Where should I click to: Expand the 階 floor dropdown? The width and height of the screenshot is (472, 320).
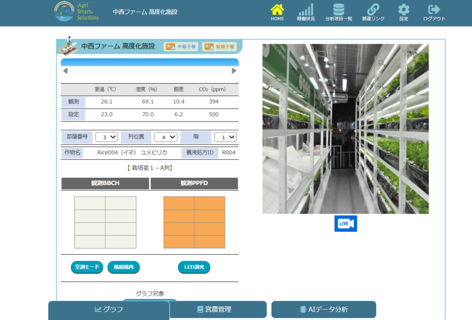225,137
